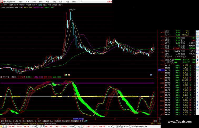The height and width of the screenshot is (128, 199).
Task: Open the 行情 menu
Action: click(21, 2)
